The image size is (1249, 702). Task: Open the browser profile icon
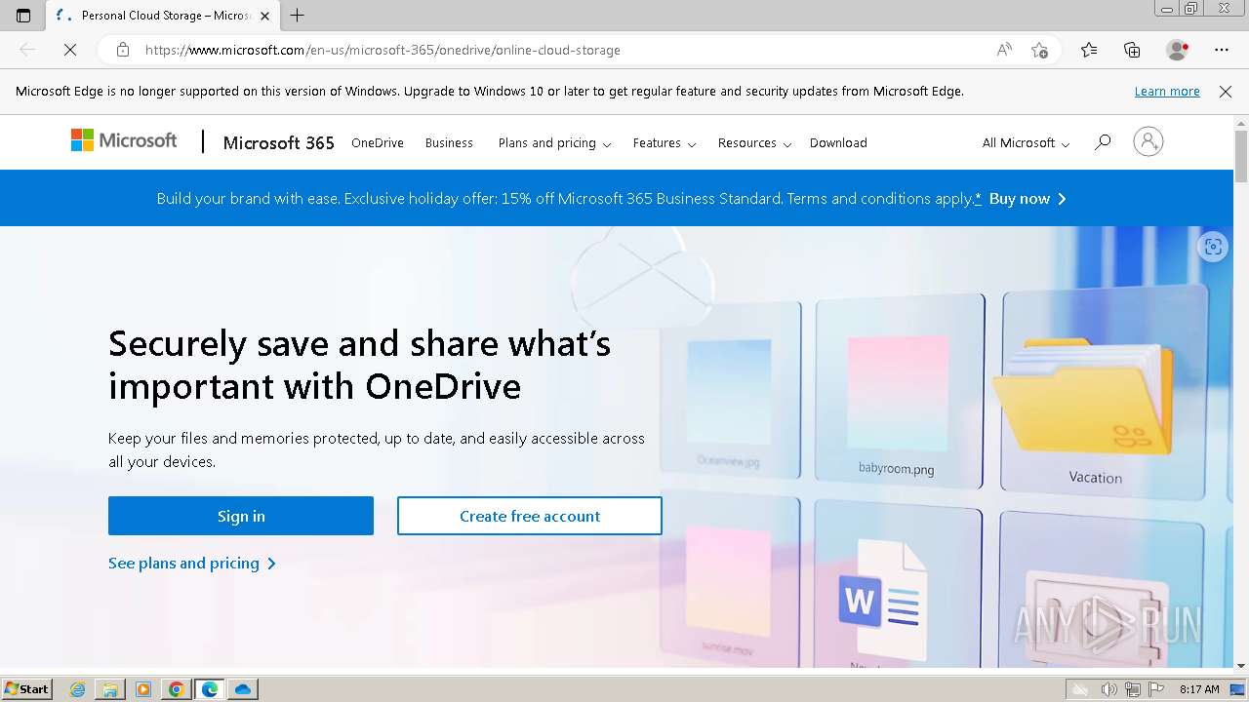point(1178,50)
